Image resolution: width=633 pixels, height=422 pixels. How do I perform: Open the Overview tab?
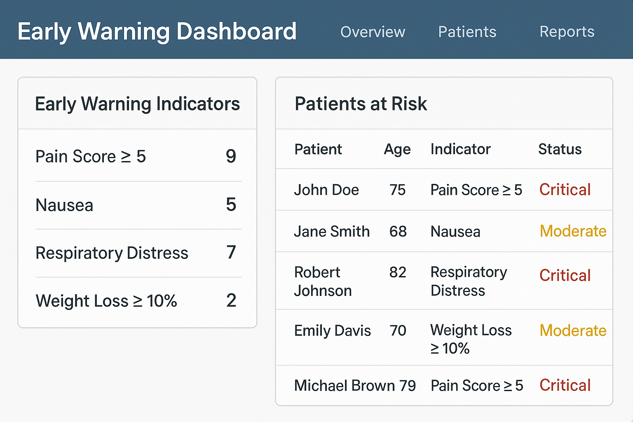[373, 32]
